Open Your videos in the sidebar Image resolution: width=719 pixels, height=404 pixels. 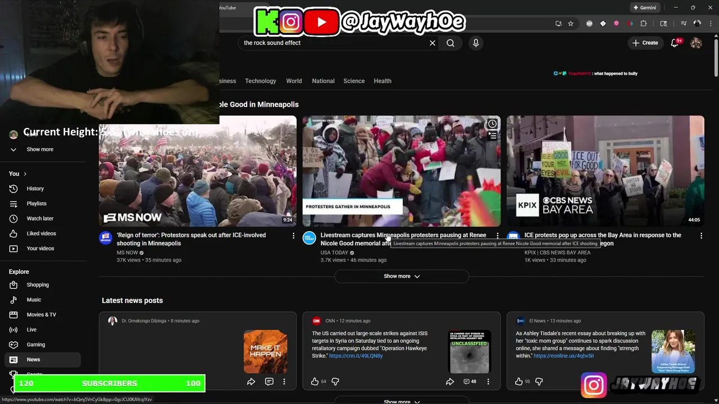pyautogui.click(x=43, y=249)
